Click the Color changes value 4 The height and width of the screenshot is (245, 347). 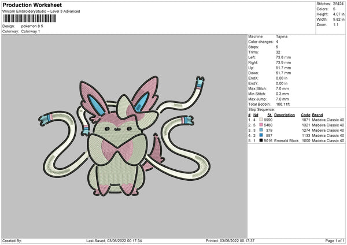point(277,42)
